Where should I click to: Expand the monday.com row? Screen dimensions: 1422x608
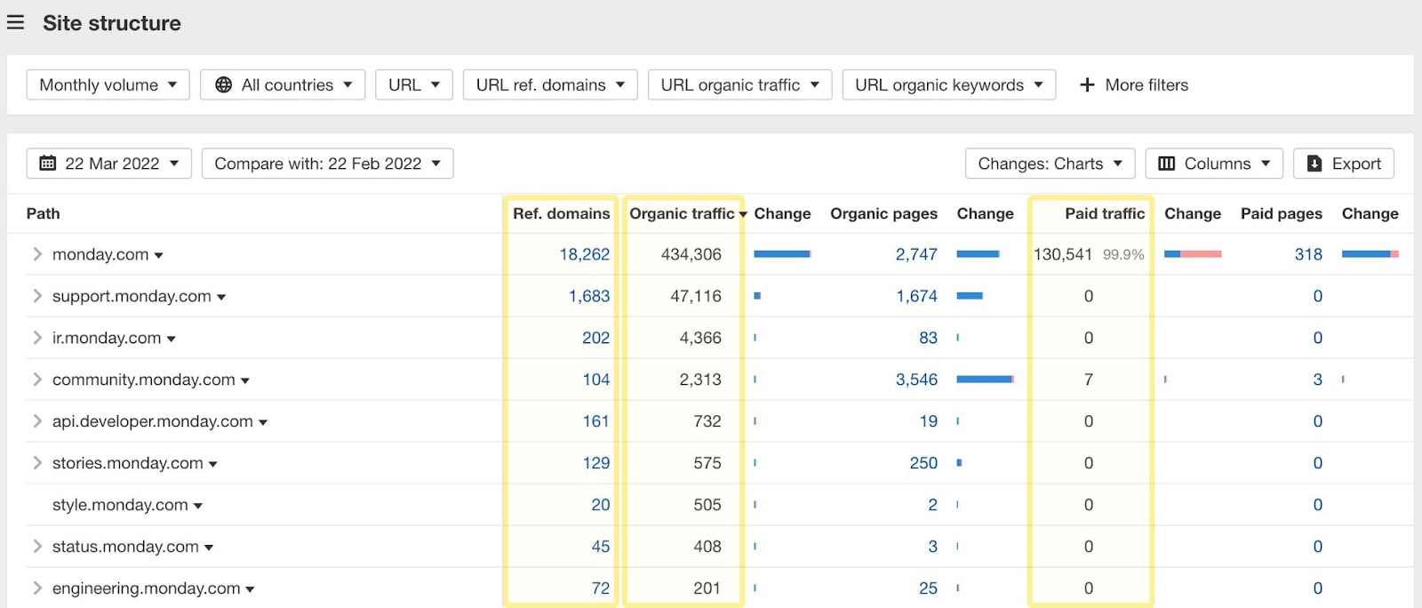click(37, 254)
